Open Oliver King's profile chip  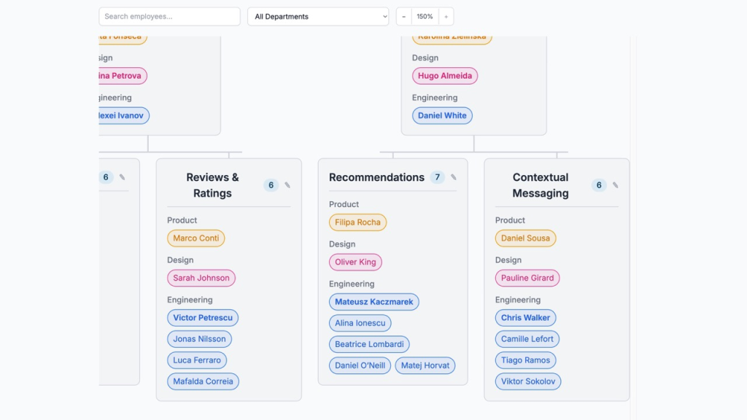click(355, 262)
